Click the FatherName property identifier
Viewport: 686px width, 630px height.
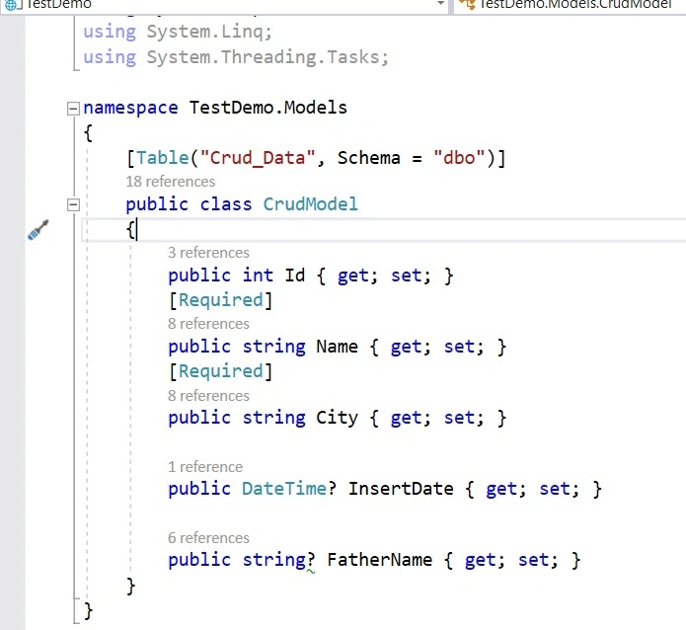coord(380,560)
